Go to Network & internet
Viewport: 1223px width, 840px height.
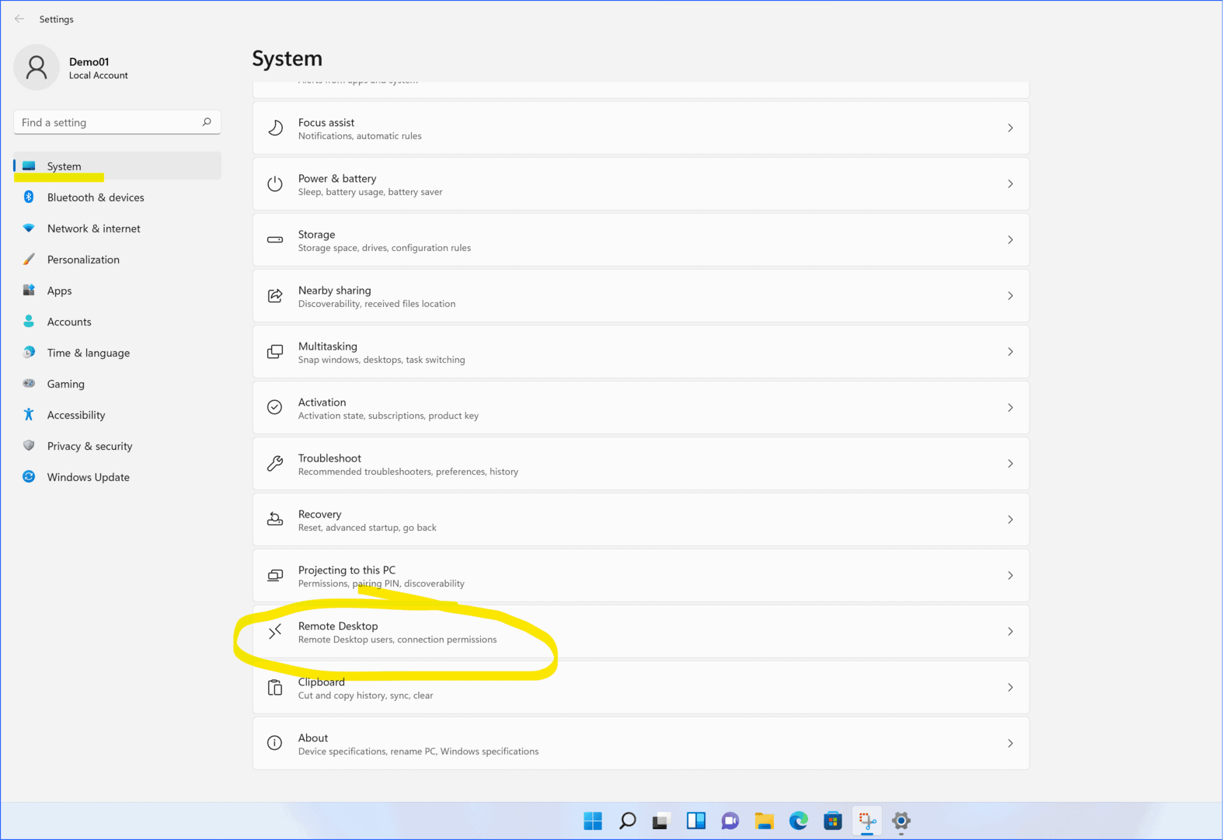coord(117,228)
